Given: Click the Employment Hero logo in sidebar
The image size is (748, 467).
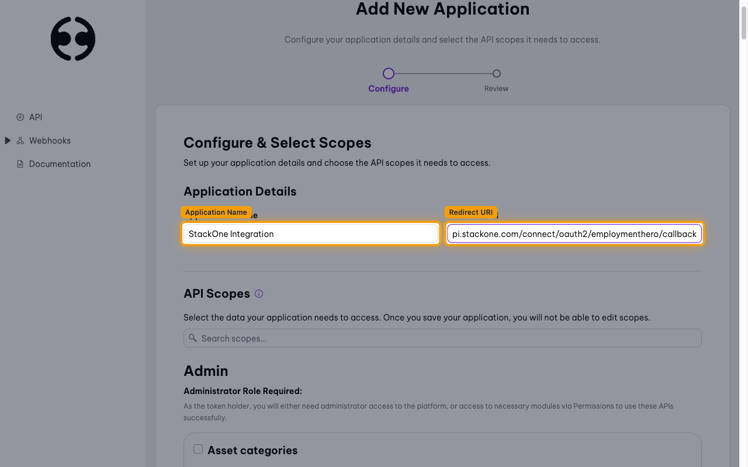Looking at the screenshot, I should point(73,39).
